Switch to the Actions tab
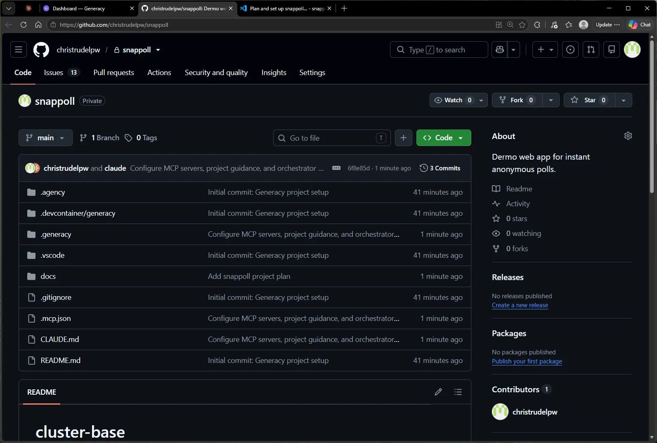This screenshot has height=443, width=657. pos(159,73)
